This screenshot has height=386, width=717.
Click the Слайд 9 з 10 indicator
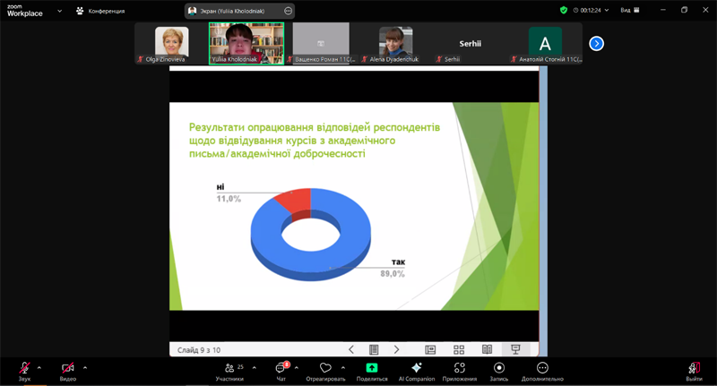(x=199, y=350)
